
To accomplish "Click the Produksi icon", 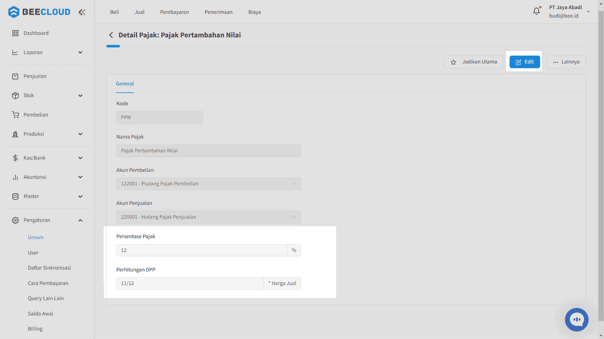I will click(15, 134).
